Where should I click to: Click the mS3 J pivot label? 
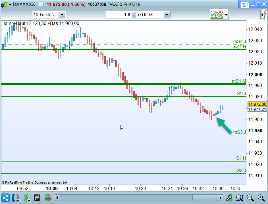pos(240,132)
